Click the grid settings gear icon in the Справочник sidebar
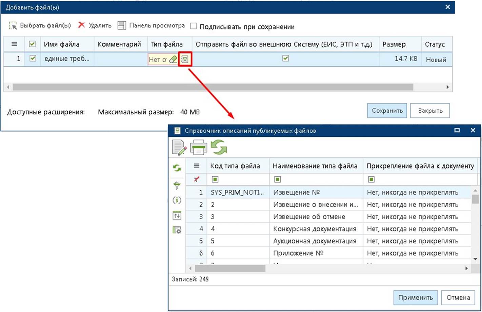Viewport: 482px width, 312px height. (177, 230)
